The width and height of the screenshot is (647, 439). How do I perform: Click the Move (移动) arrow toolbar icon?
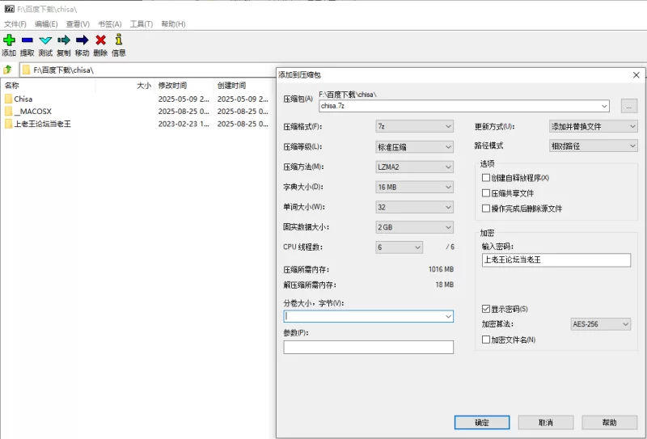82,40
